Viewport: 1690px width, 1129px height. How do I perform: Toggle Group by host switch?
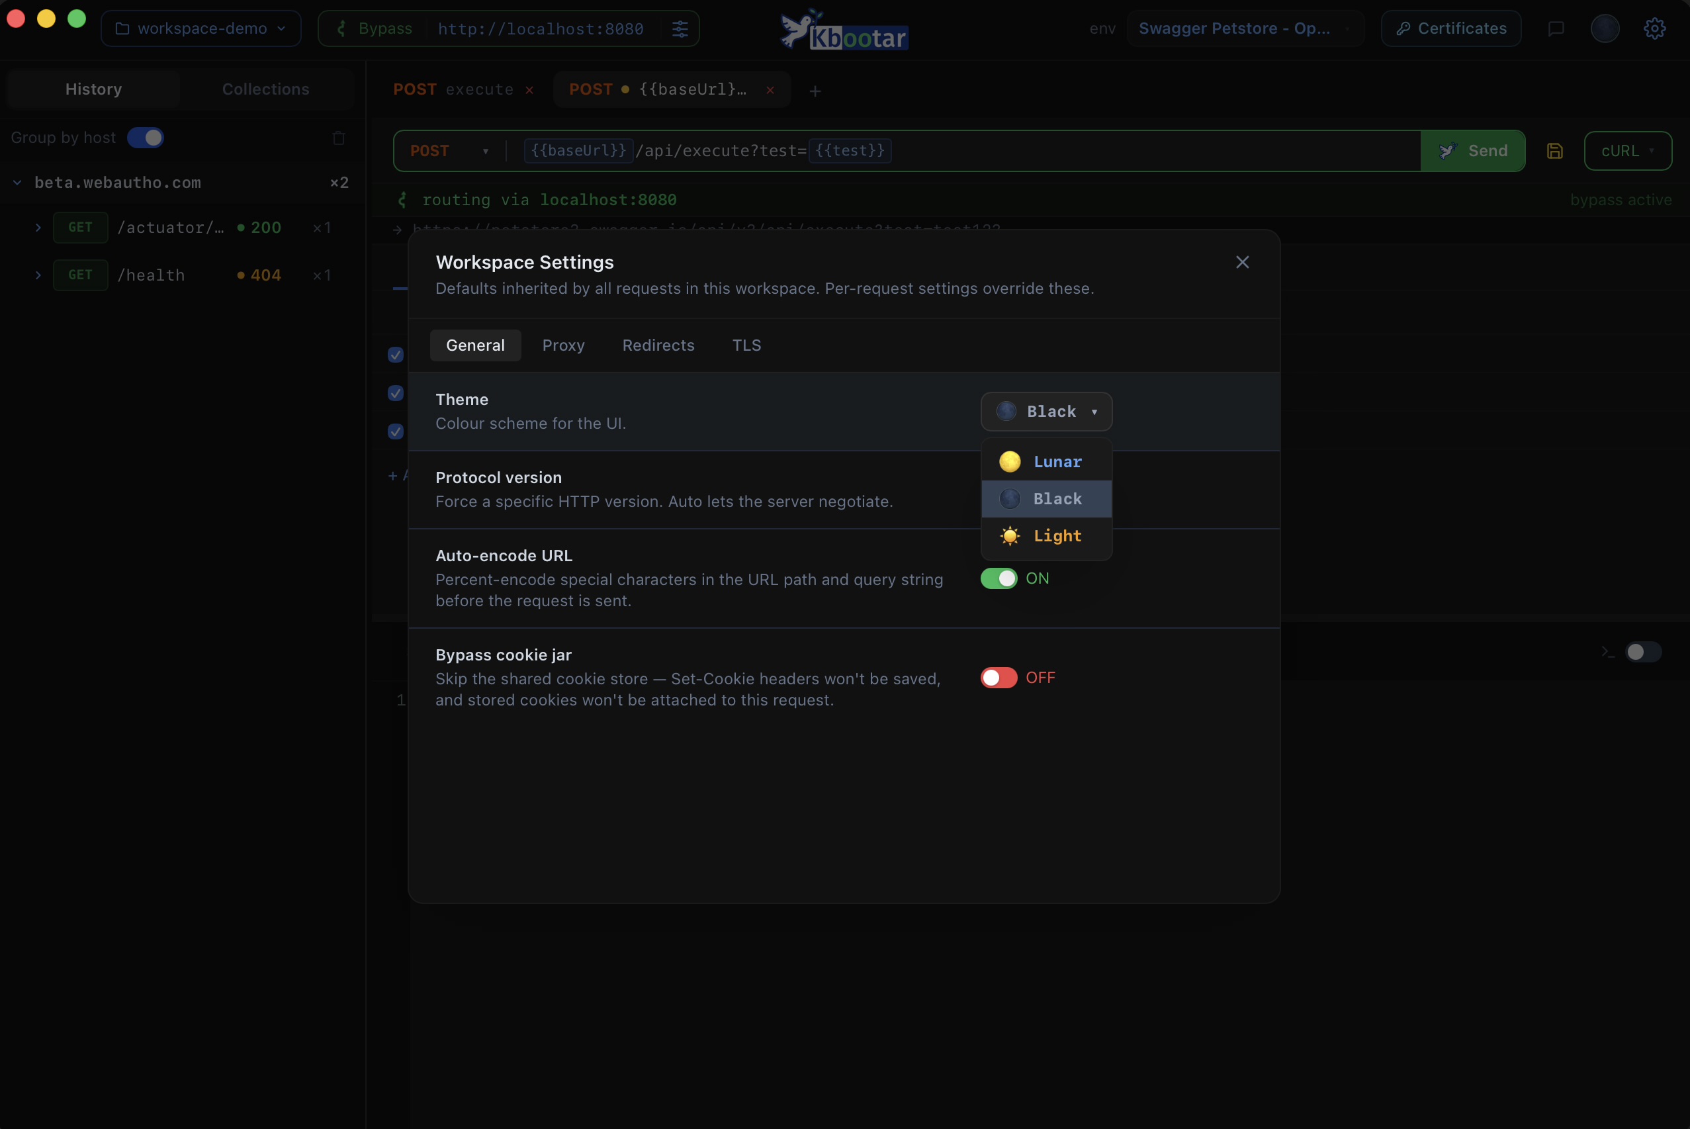coord(146,138)
